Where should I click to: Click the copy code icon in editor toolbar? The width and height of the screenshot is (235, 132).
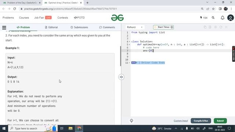205,27
